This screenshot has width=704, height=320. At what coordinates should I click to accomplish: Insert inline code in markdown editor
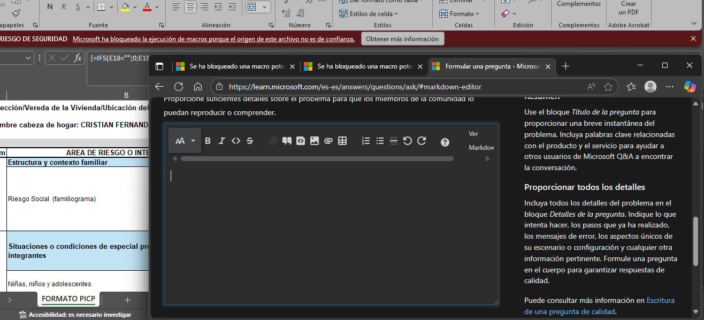pyautogui.click(x=236, y=141)
